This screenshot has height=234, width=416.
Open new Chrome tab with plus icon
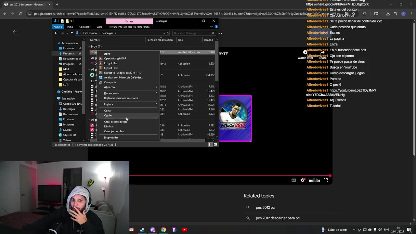(57, 5)
